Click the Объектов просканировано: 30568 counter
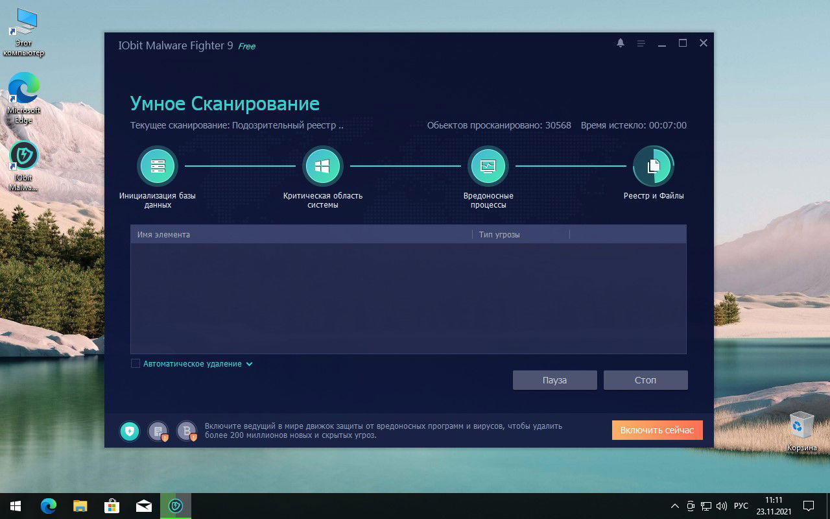 point(499,125)
